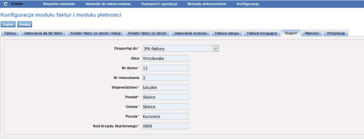
Task: Select Kreator faktur ze zleceń i relacji tab
Action: [96, 33]
